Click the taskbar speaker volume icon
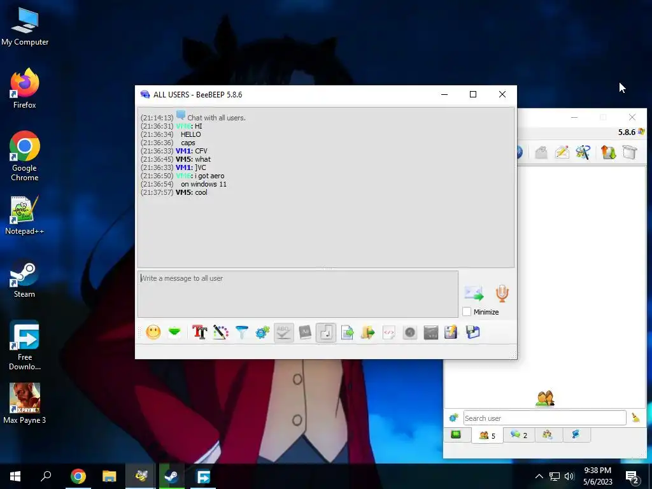652x489 pixels. point(569,476)
